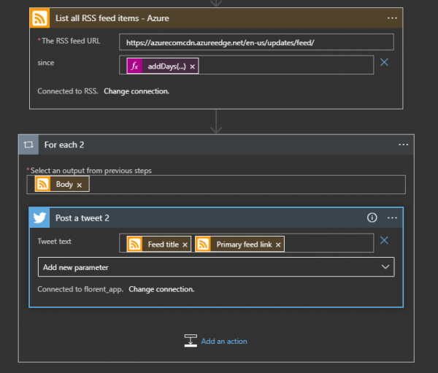Remove the addDays(...) token
Screen dimensions: 438x373
(192, 66)
